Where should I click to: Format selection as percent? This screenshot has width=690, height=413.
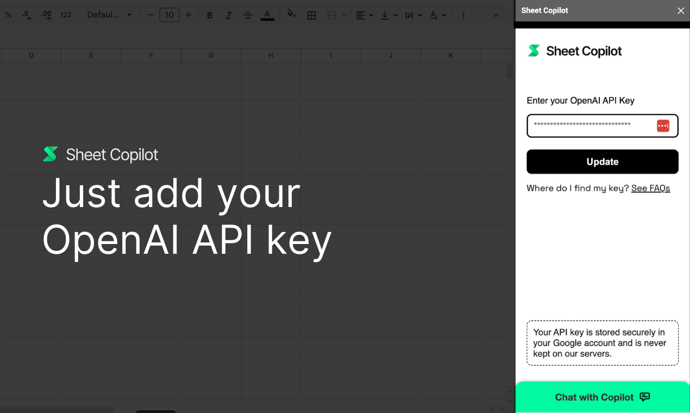click(8, 15)
